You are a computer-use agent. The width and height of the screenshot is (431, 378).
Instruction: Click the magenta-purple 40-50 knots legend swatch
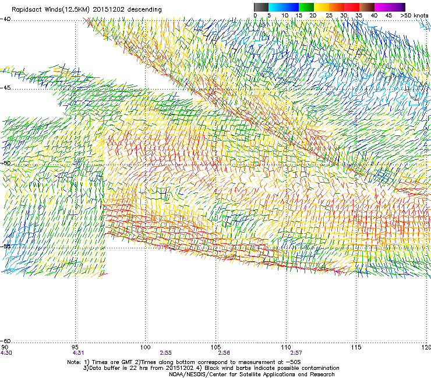tap(390, 7)
